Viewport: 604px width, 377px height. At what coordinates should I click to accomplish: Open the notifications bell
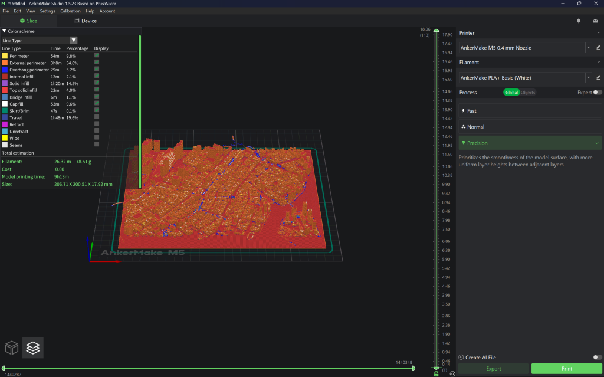pos(579,21)
